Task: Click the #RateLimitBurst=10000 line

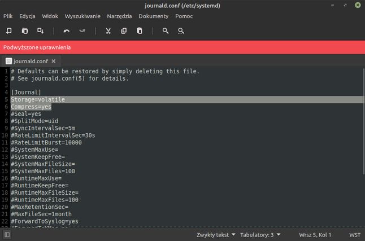Action: pos(46,143)
